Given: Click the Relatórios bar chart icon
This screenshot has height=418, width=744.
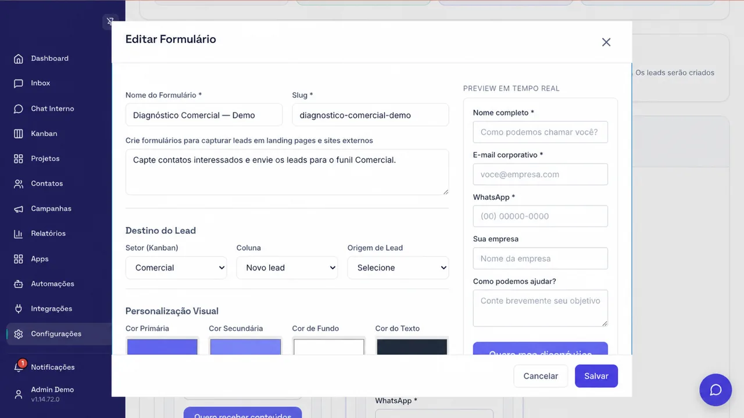Looking at the screenshot, I should coord(19,233).
